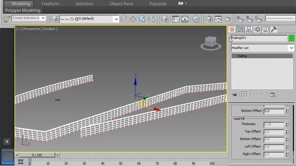The height and width of the screenshot is (166, 296).
Task: Click the render preset A teapot
Action: pos(240,19)
